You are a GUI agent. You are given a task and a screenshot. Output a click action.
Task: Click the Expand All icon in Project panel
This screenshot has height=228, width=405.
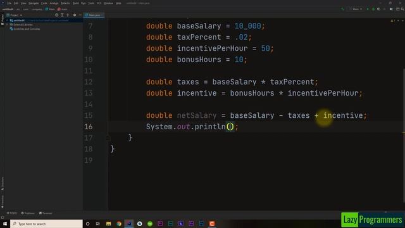[62, 15]
